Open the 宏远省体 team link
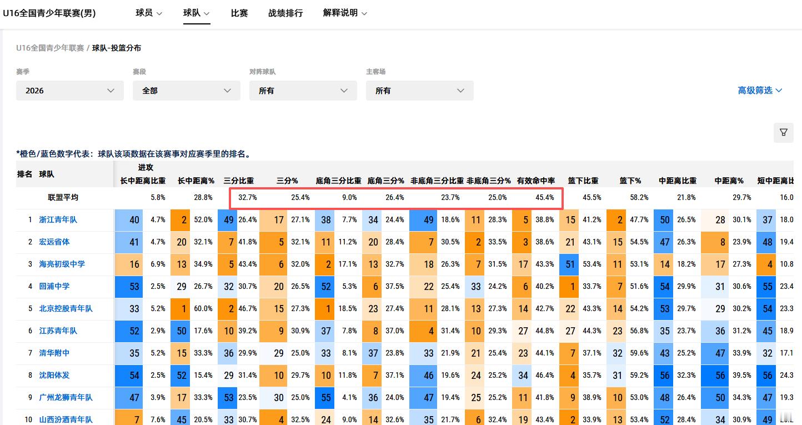Viewport: 802px width, 425px height. 54,242
